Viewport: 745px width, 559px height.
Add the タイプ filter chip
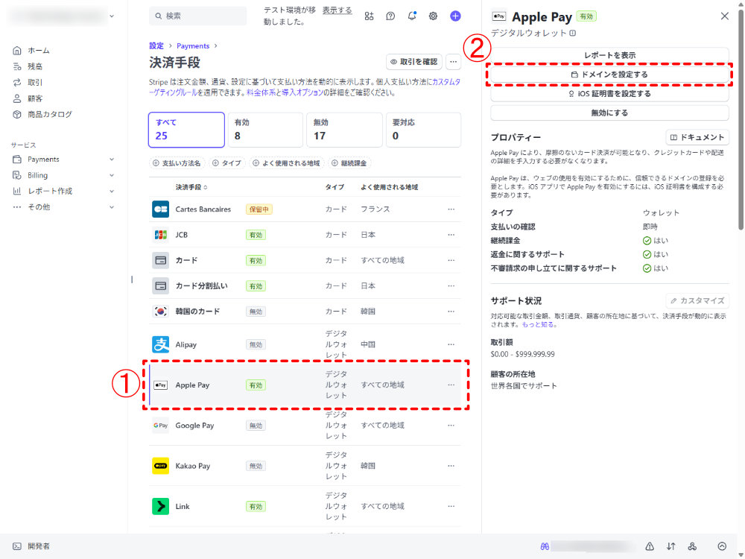pyautogui.click(x=226, y=162)
